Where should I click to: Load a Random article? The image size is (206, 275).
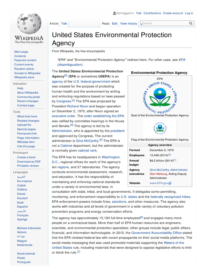coord(24,69)
